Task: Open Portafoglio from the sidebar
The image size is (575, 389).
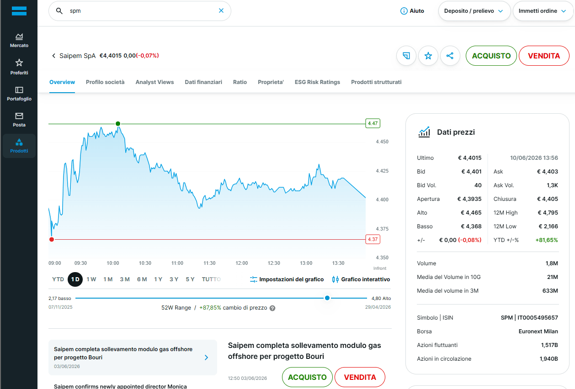Action: pyautogui.click(x=19, y=93)
